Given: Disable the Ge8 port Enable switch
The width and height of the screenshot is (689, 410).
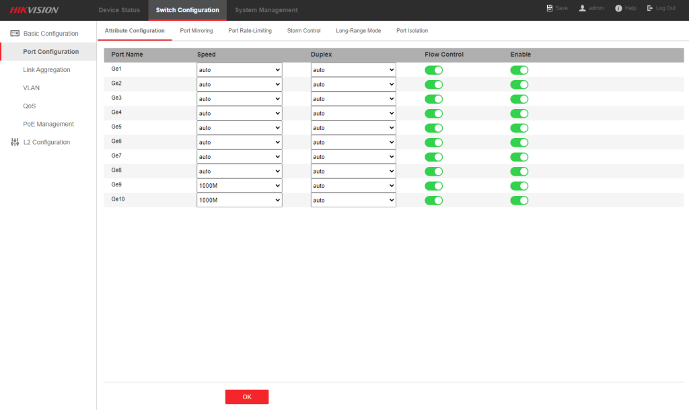Looking at the screenshot, I should (x=519, y=172).
